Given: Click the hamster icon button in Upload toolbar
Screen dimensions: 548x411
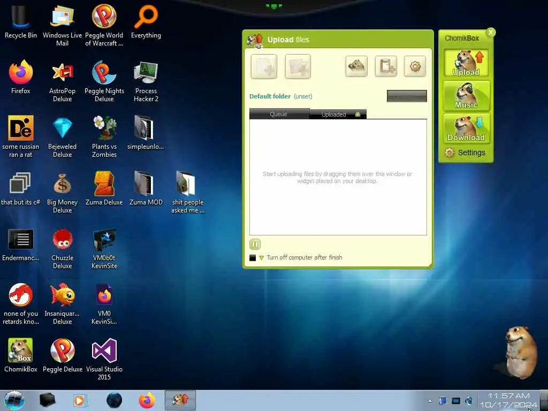Looking at the screenshot, I should (356, 66).
